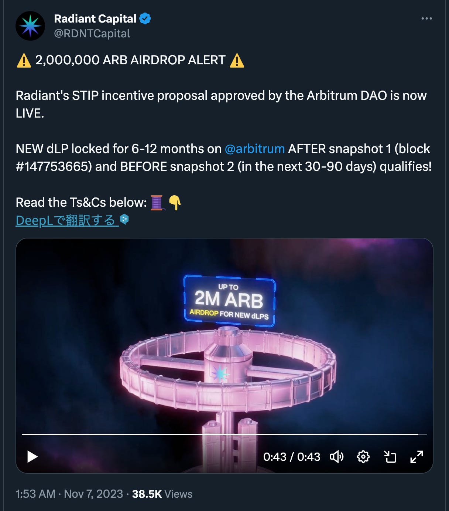Open video settings gear icon

[363, 457]
